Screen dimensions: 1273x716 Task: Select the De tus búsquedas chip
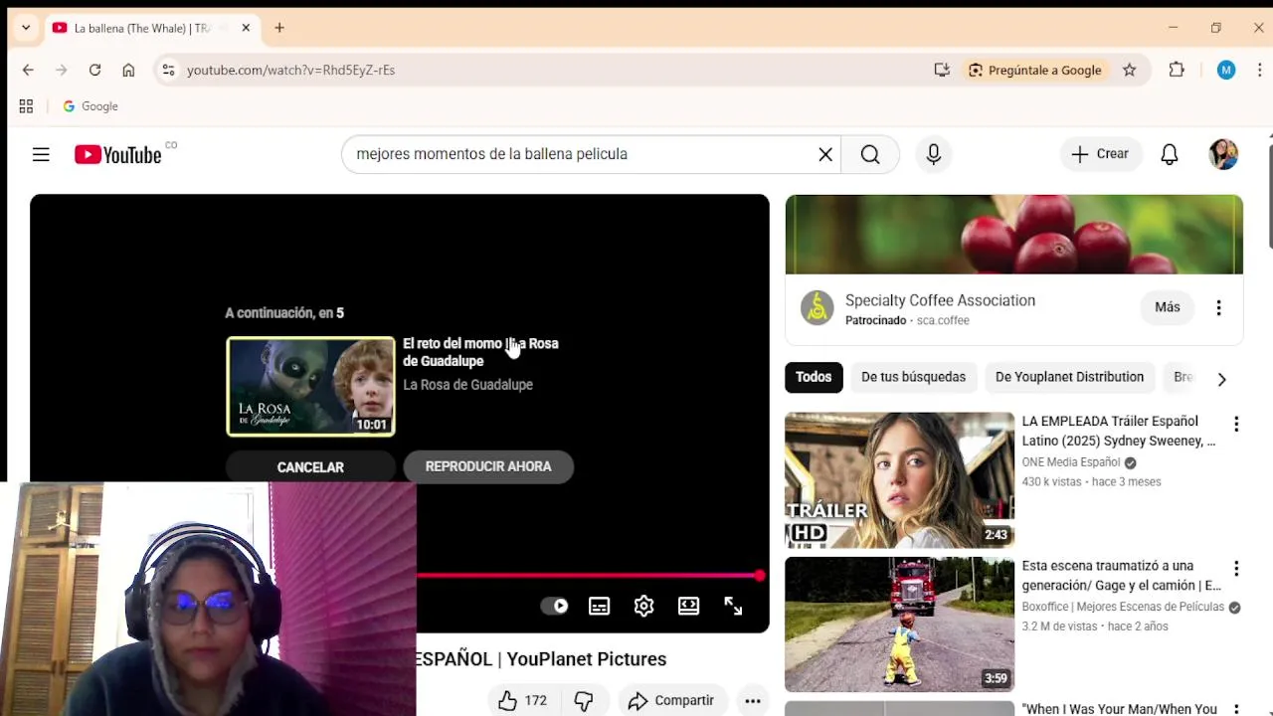tap(913, 377)
